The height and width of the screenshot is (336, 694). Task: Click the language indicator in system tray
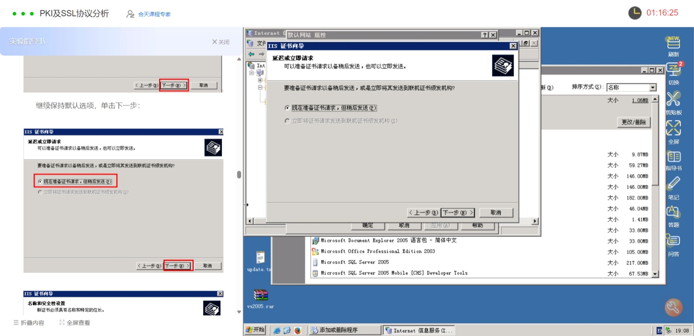[659, 330]
